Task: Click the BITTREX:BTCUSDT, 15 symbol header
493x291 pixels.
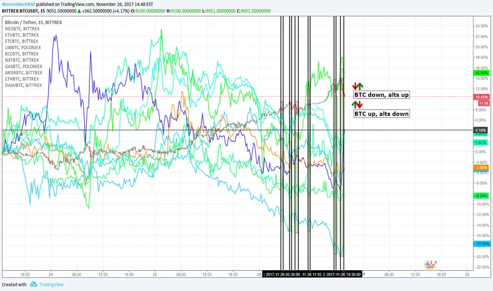Action: tap(23, 11)
